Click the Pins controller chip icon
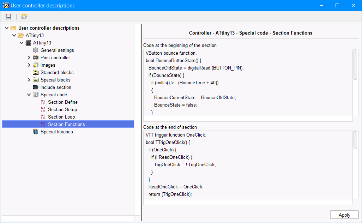The width and height of the screenshot is (362, 223). 36,58
